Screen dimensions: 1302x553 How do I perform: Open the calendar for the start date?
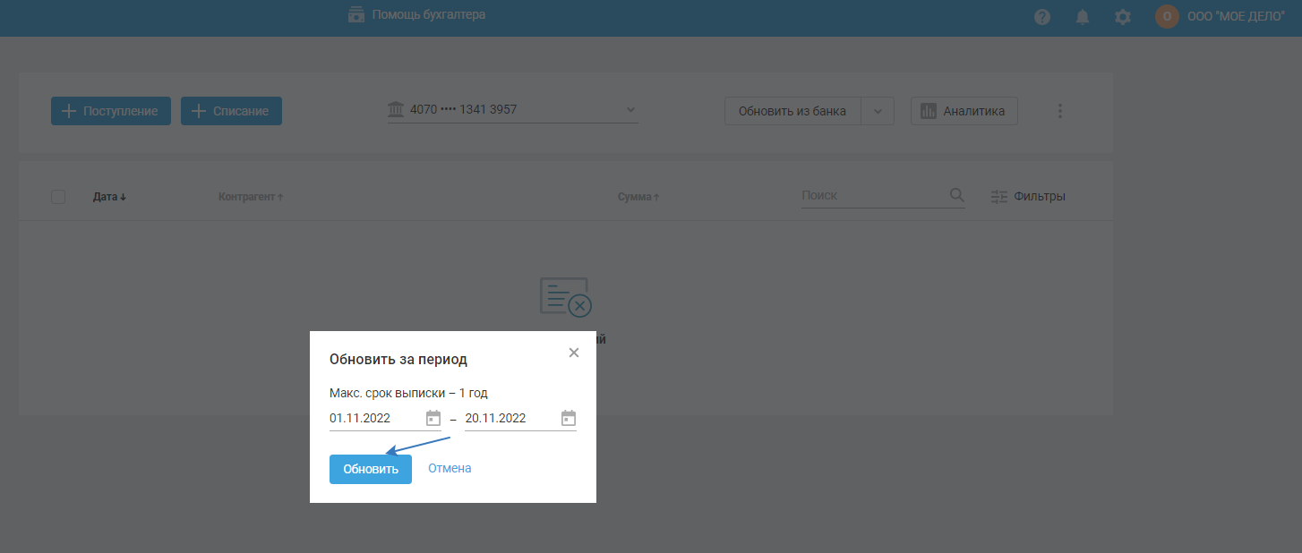click(x=433, y=418)
